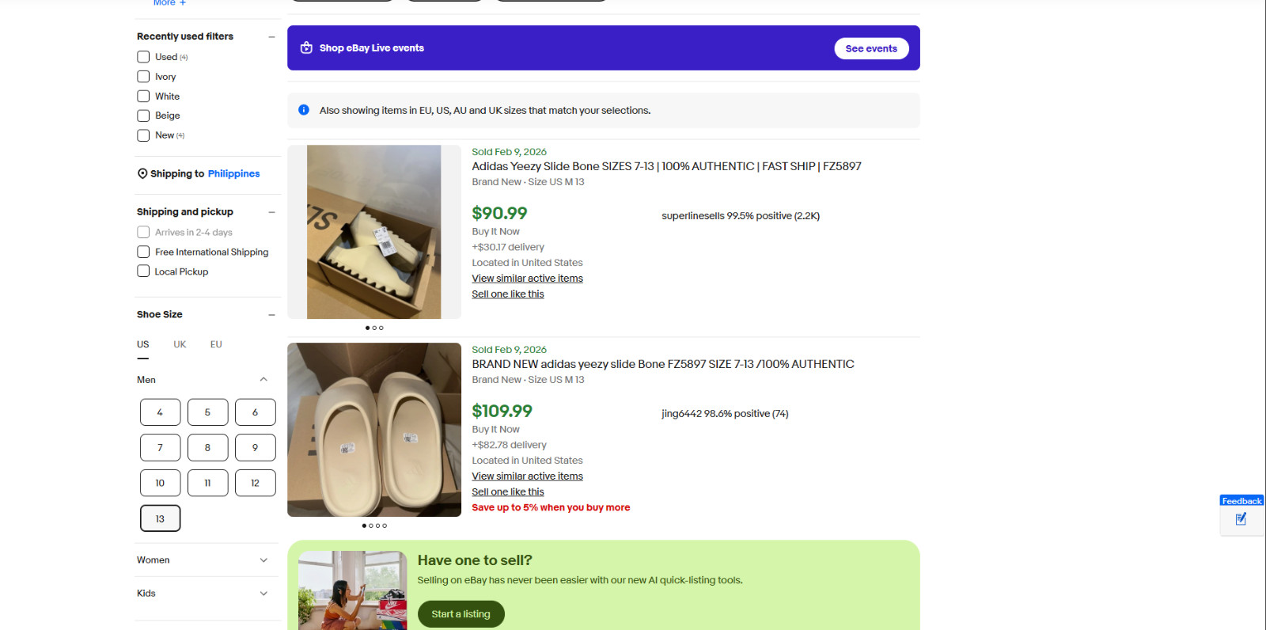
Task: Check the Ivory color filter
Action: tap(143, 76)
